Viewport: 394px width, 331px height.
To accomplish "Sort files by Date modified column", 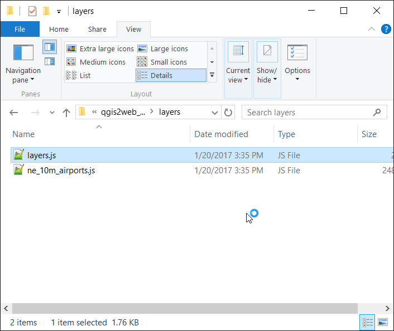I will click(221, 134).
